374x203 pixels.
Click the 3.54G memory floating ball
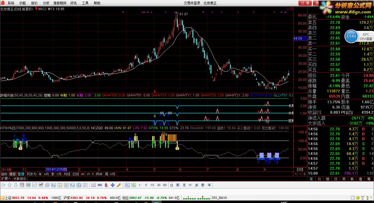(351, 36)
